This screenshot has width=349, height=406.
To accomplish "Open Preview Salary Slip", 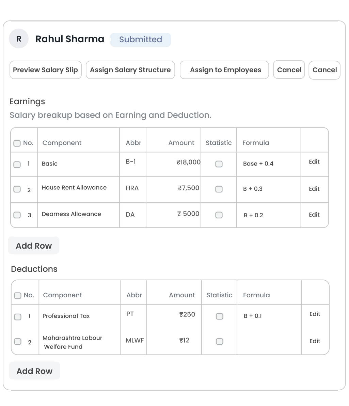I will click(46, 70).
